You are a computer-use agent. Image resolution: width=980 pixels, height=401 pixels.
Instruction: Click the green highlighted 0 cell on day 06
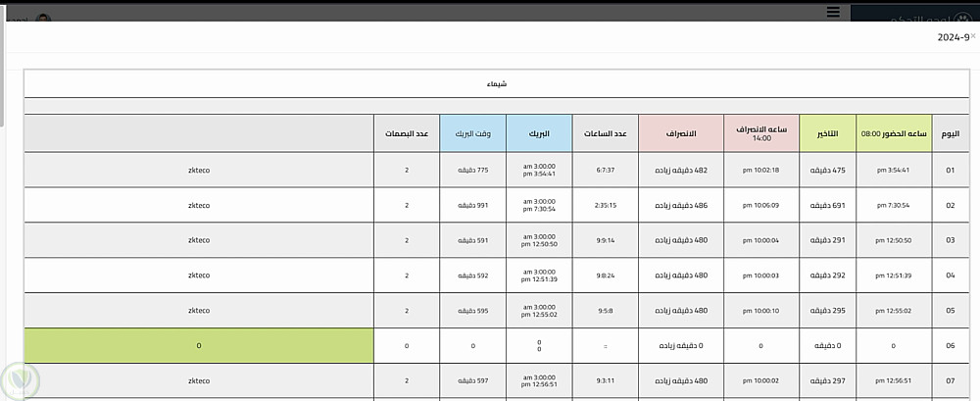pyautogui.click(x=199, y=345)
